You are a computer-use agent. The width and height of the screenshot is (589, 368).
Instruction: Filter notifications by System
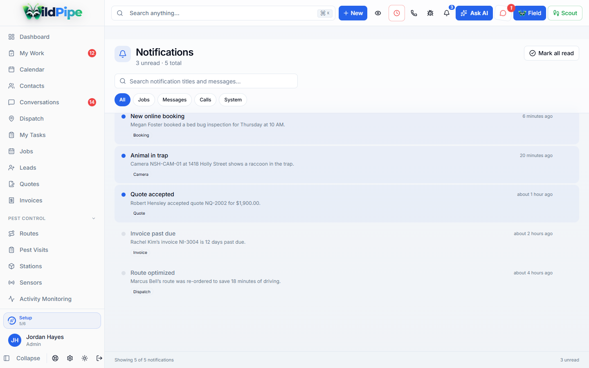click(x=233, y=100)
